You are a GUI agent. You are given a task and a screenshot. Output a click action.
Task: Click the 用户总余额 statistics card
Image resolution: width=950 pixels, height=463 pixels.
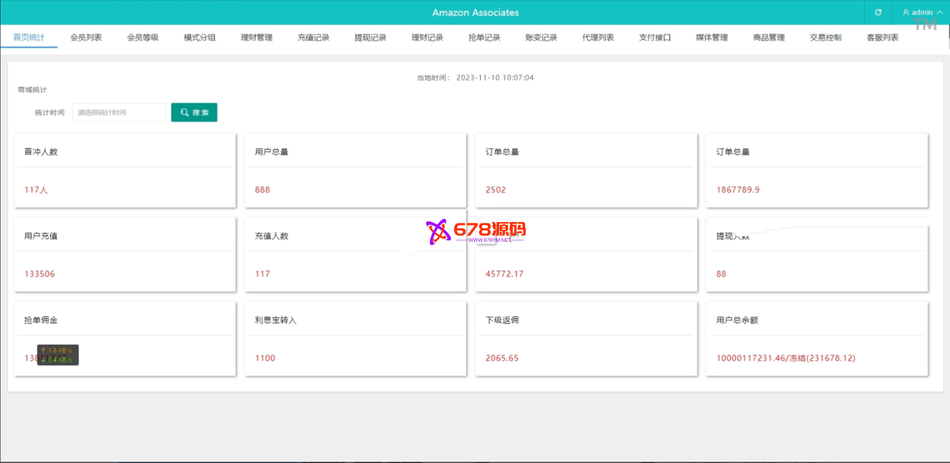point(817,338)
